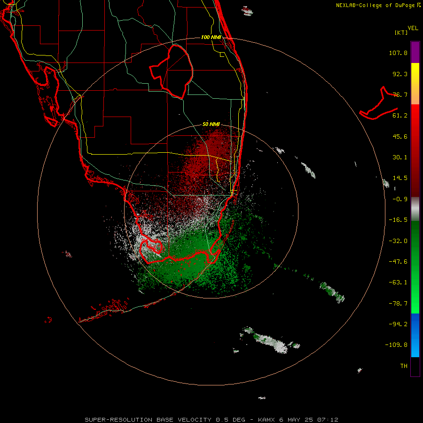This screenshot has height=423, width=423.
Task: Pick the gray segment of the color bar
Action: 415,209
